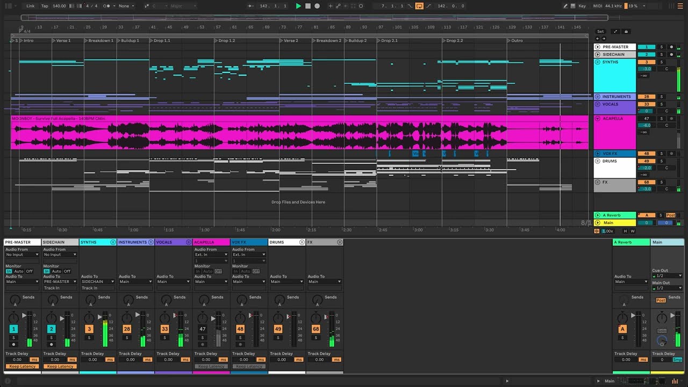Viewport: 688px width, 387px height.
Task: Open SIDECHAIN Audio To PRE-MASTER dropdown
Action: click(60, 282)
